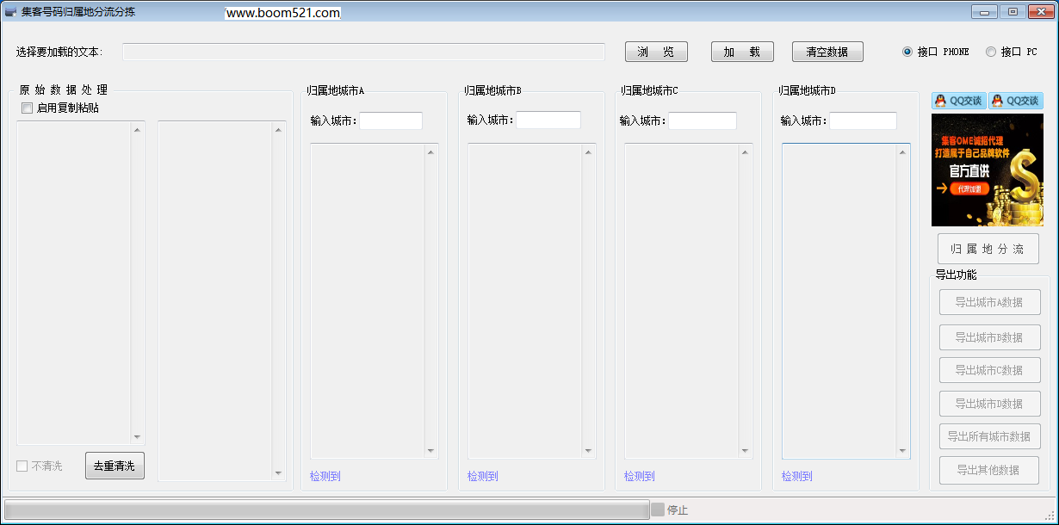1059x525 pixels.
Task: Minimize the 集客号码归属地分流分拣 window
Action: click(984, 11)
